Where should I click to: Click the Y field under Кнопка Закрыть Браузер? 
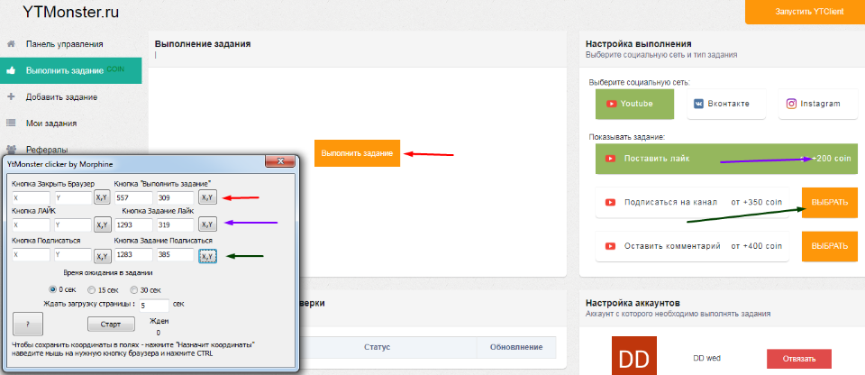(72, 197)
